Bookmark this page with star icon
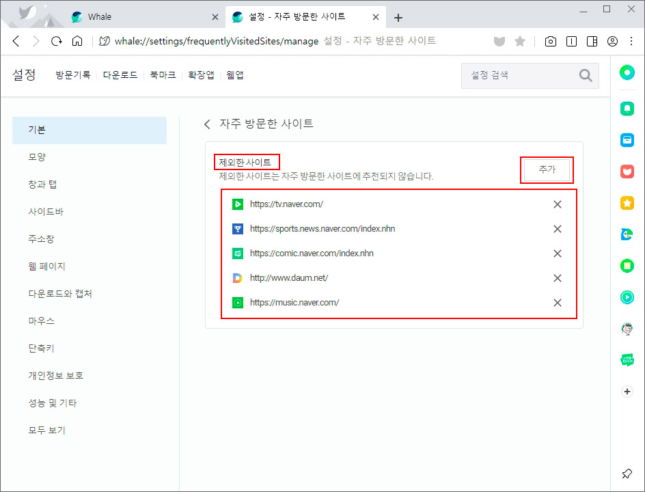Screen dimensions: 645x492 (x=520, y=41)
